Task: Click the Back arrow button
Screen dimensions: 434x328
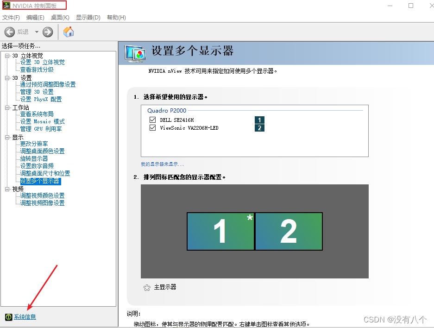Action: (9, 32)
